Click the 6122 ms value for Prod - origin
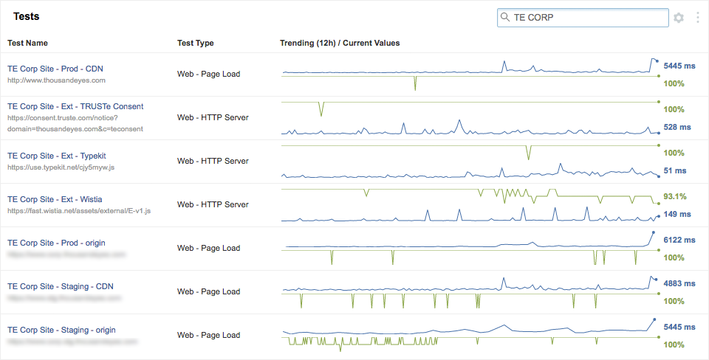Viewport: 709px width, 360px height. pos(679,240)
